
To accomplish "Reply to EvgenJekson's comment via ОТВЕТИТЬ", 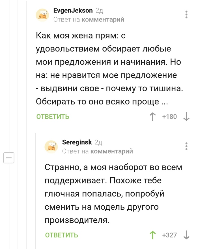I will click(53, 117).
